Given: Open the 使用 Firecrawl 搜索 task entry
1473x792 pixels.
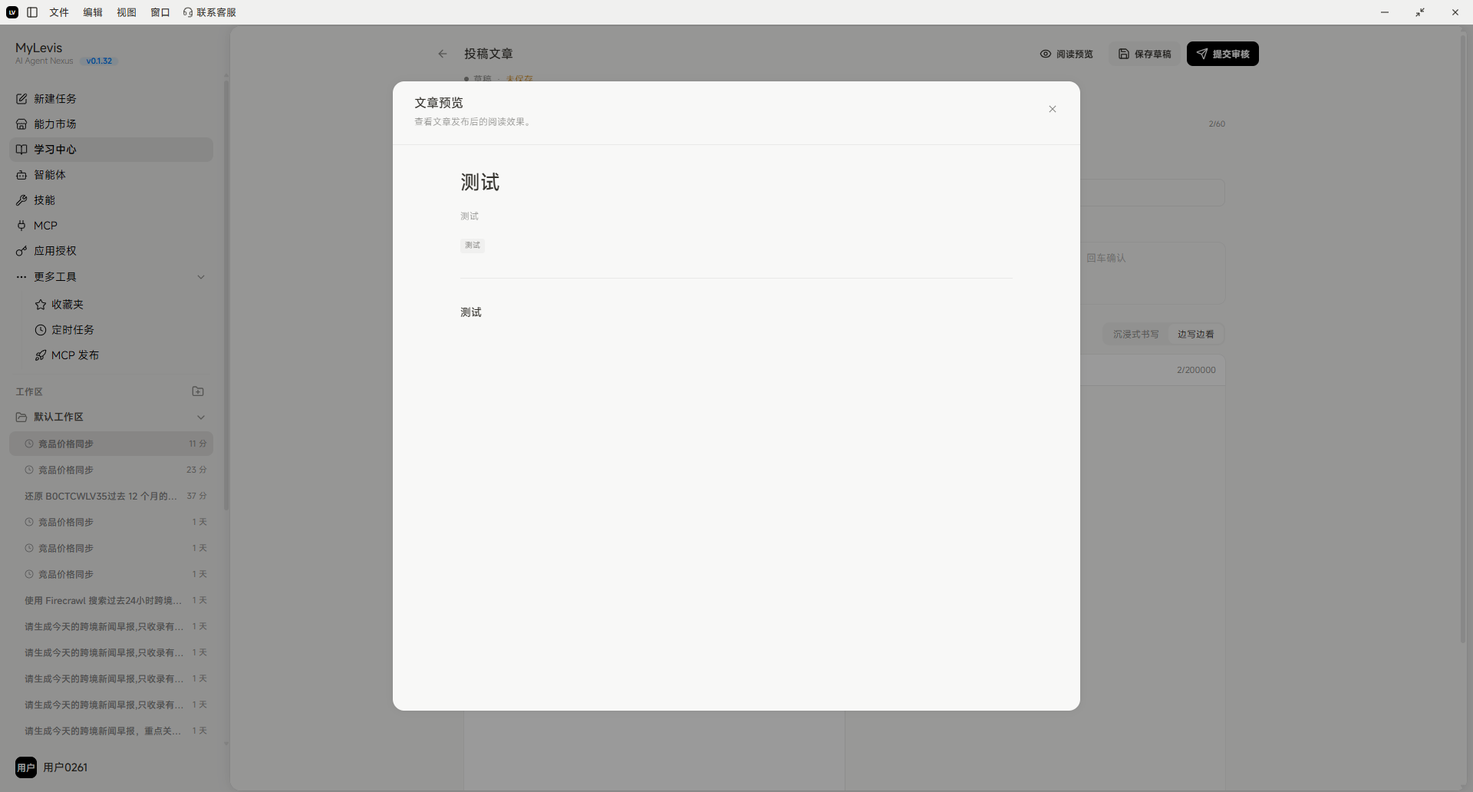Looking at the screenshot, I should click(111, 600).
